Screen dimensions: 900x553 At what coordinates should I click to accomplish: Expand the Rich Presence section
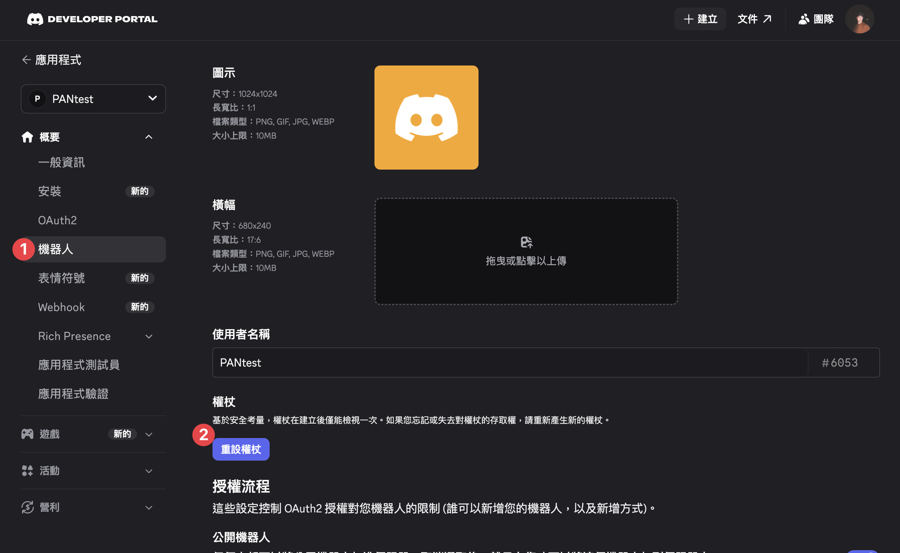[x=149, y=336]
